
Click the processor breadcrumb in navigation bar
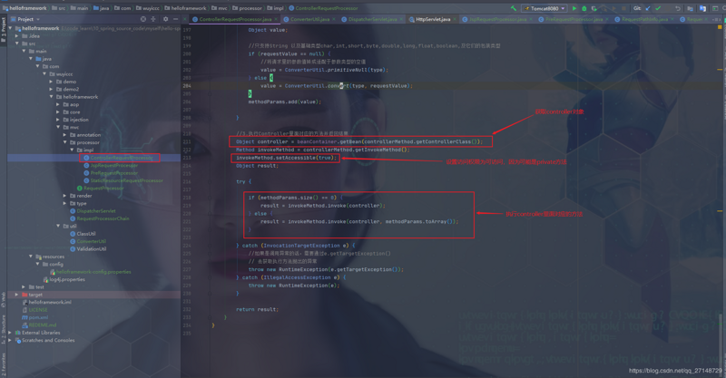(x=247, y=8)
